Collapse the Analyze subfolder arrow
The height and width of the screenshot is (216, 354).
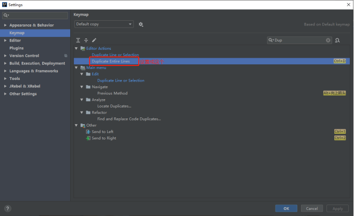coord(82,100)
